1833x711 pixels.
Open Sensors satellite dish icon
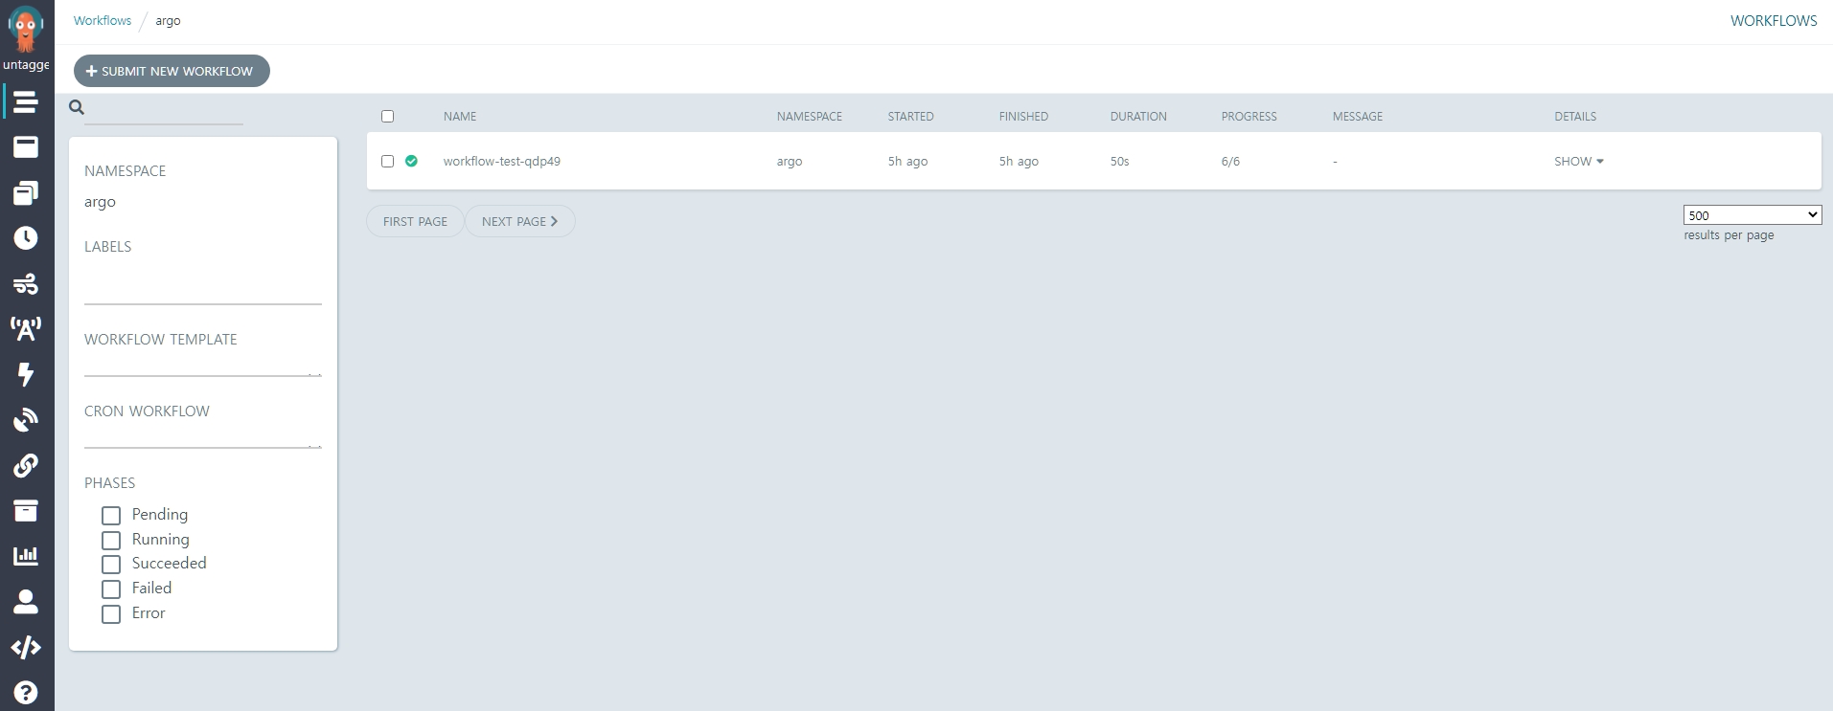(26, 420)
